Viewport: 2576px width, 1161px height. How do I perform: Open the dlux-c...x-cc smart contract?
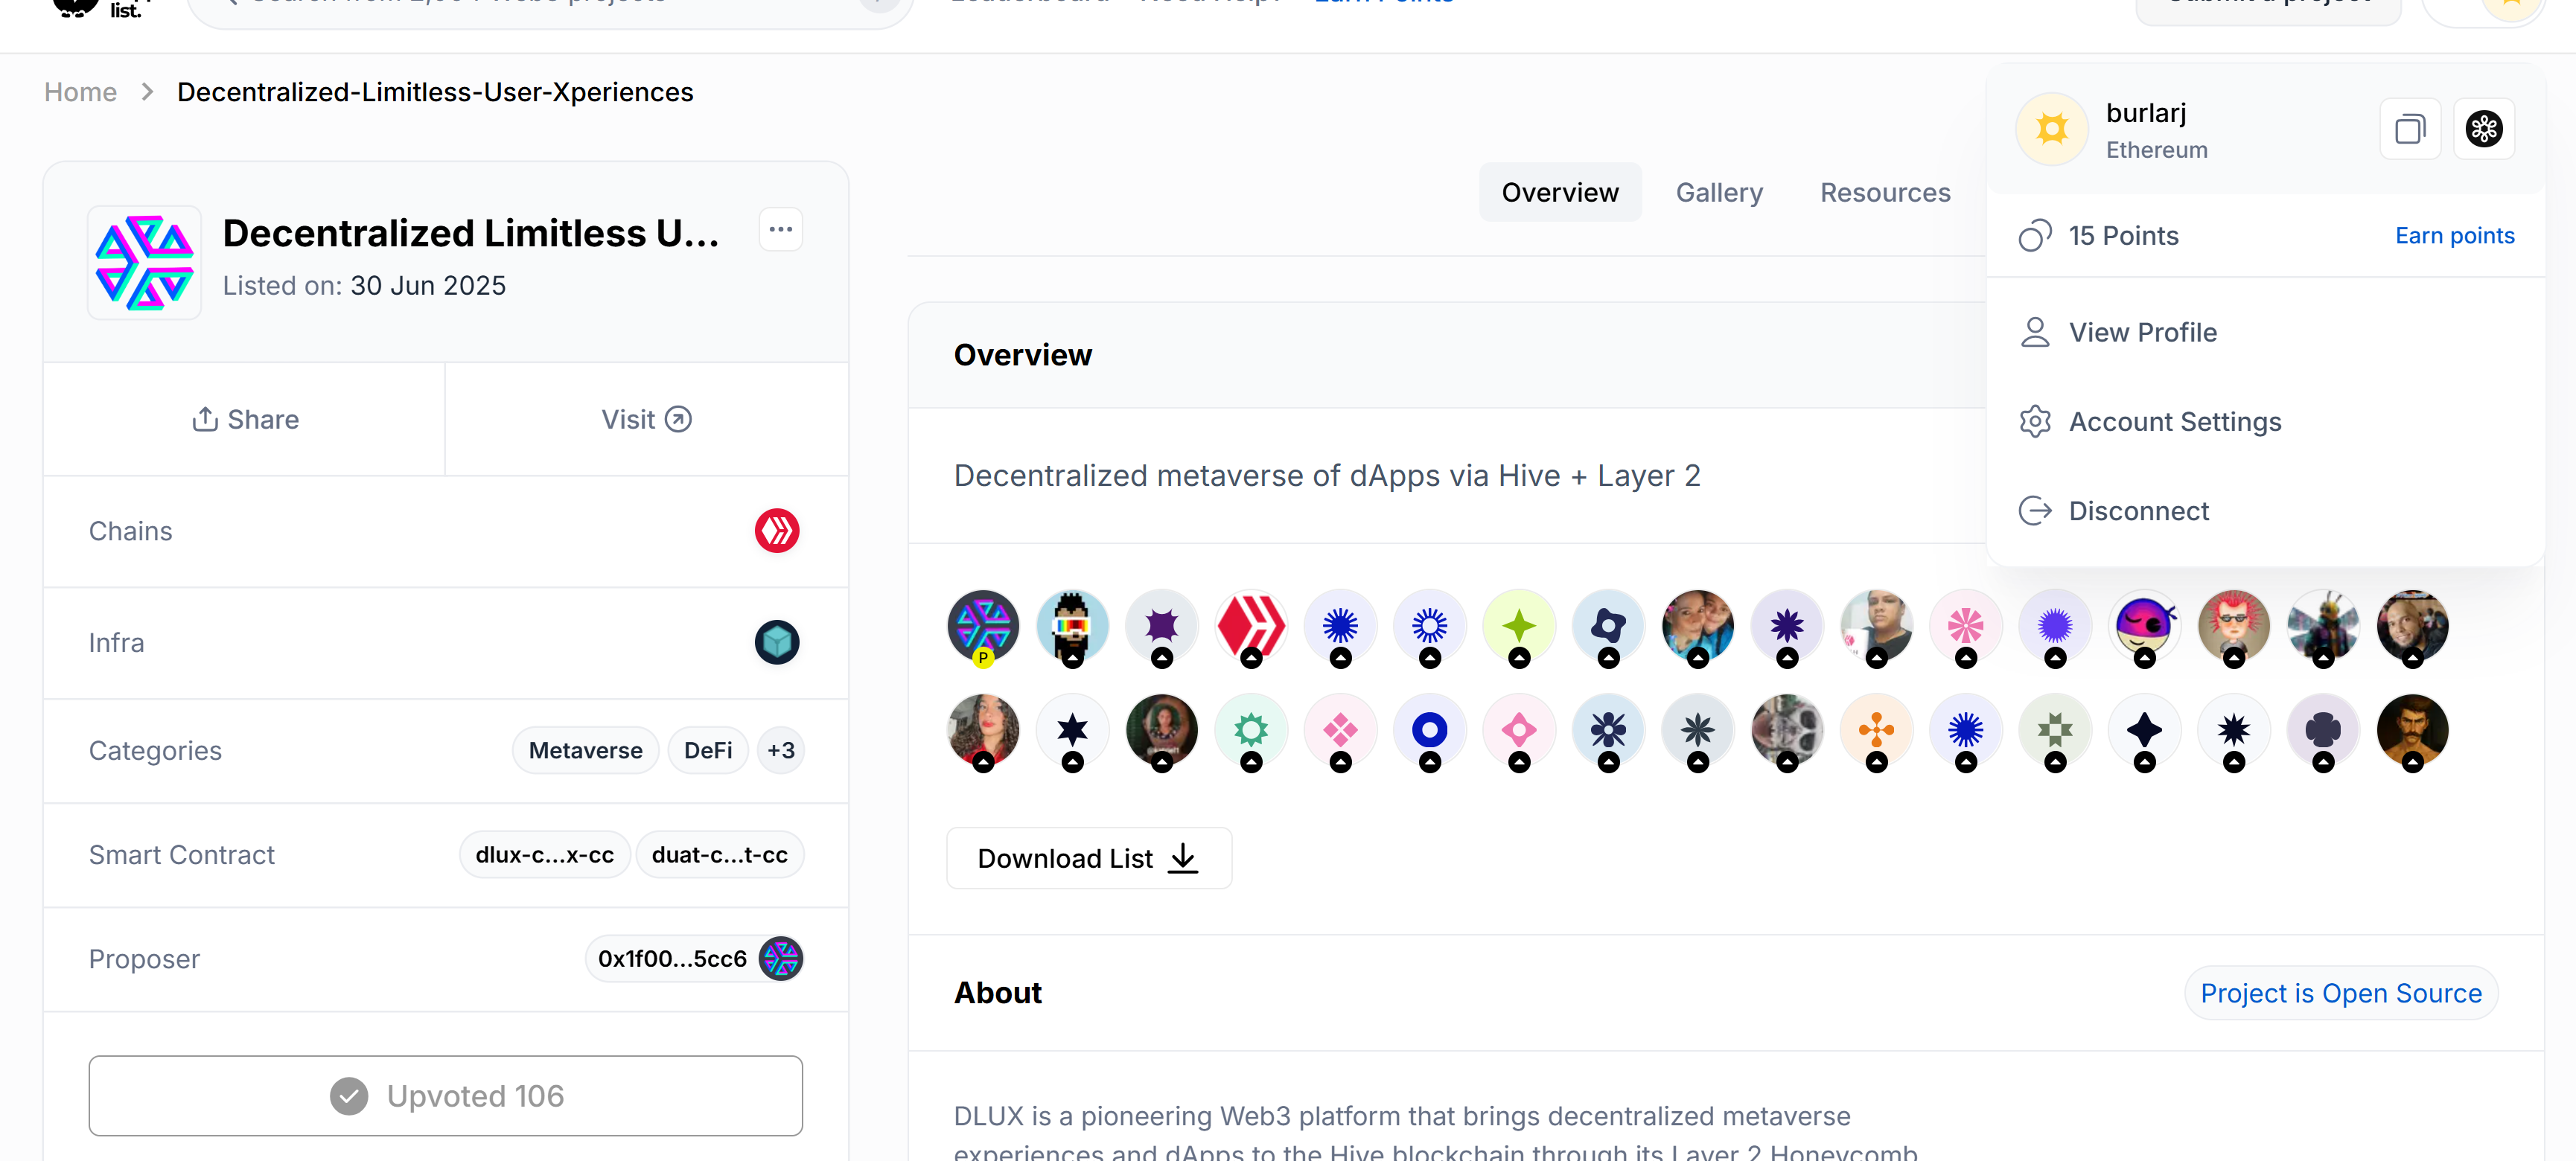pos(544,855)
